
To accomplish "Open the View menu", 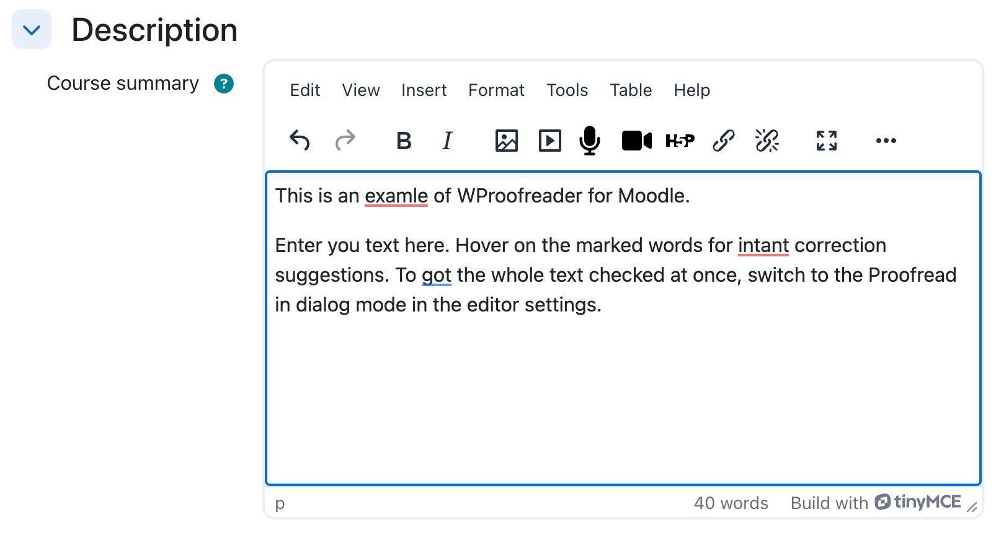I will (361, 90).
